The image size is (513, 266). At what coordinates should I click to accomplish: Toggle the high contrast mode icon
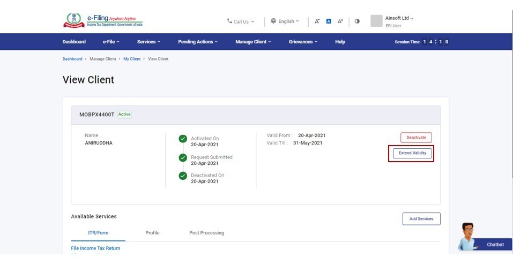(x=357, y=21)
